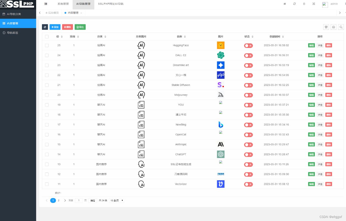The height and width of the screenshot is (221, 346).
Task: Select the header checkbox to select all rows
Action: click(x=47, y=36)
